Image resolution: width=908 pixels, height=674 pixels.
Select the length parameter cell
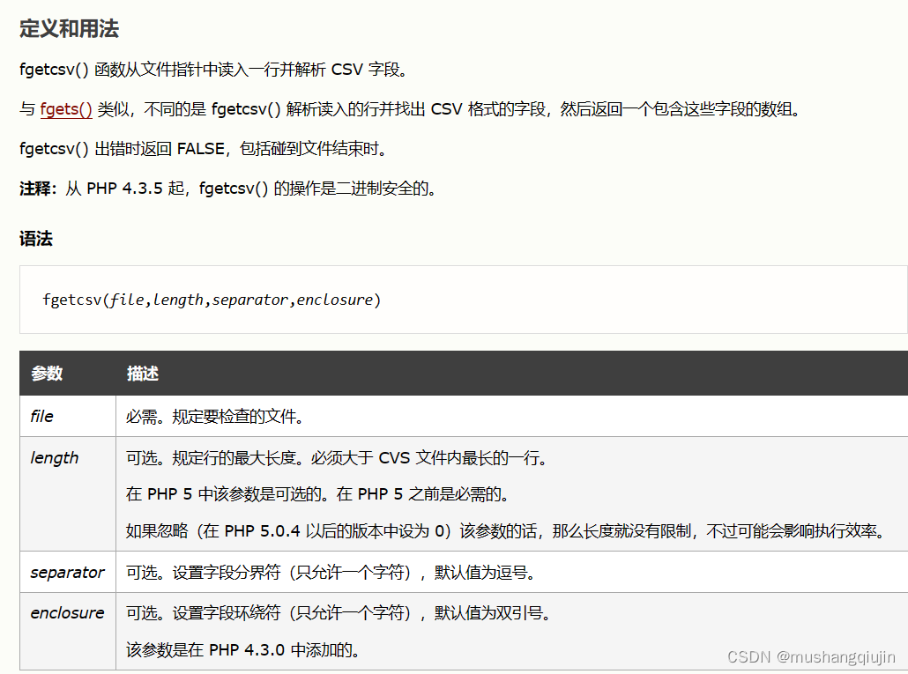coord(68,493)
